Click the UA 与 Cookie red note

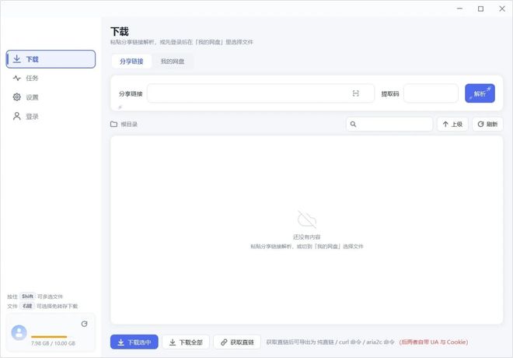(x=434, y=342)
